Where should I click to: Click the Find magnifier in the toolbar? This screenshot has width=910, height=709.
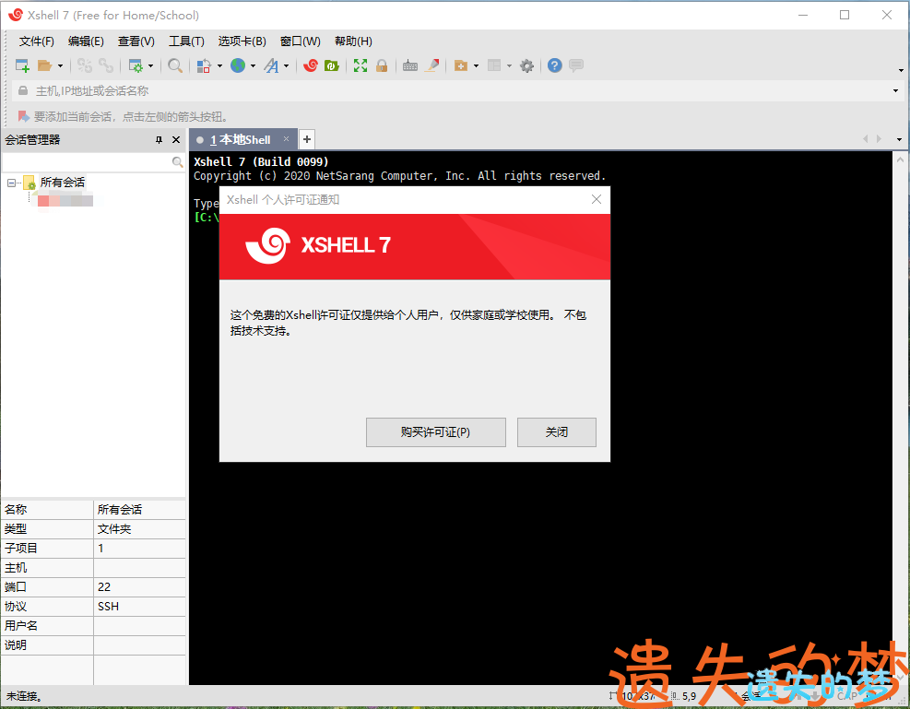pos(174,65)
